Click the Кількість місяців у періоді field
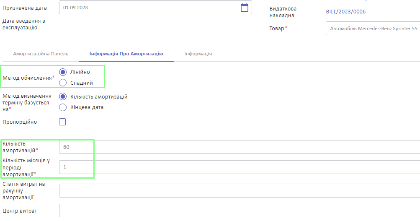420x221 pixels. point(240,167)
